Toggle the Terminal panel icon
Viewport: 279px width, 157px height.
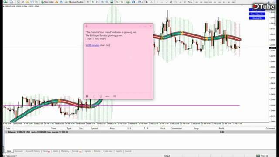tap(32, 2)
